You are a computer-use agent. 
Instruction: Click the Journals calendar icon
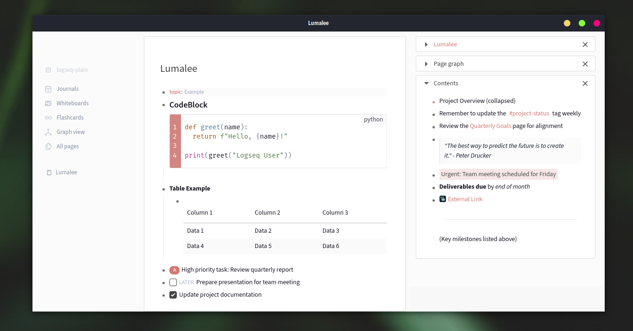point(48,89)
